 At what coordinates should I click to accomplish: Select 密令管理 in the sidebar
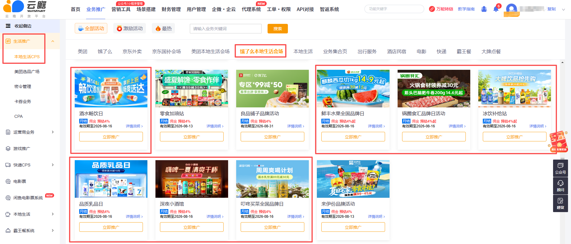pyautogui.click(x=23, y=87)
